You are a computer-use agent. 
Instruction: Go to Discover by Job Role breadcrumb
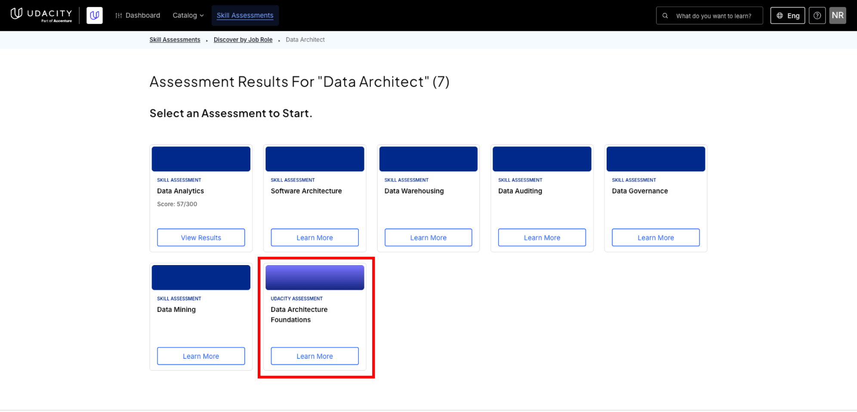coord(243,40)
